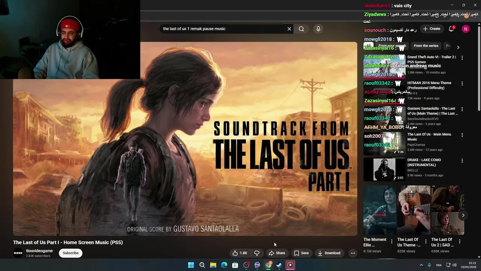The width and height of the screenshot is (481, 271).
Task: Click in the YouTube search input field
Action: point(224,29)
